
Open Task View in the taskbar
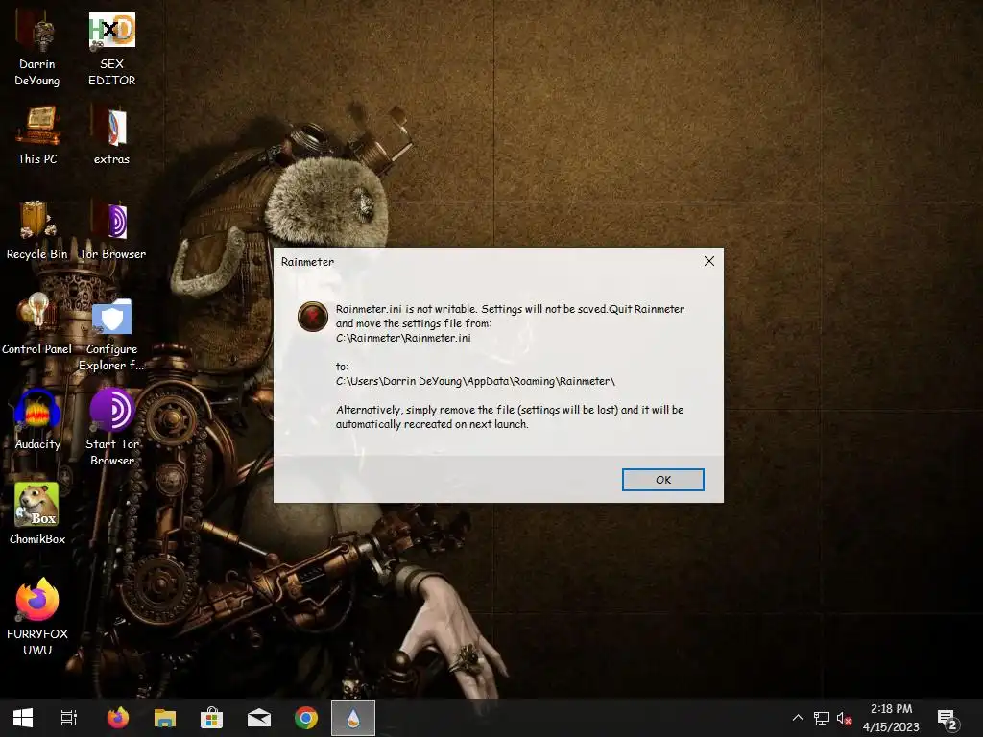[x=69, y=718]
